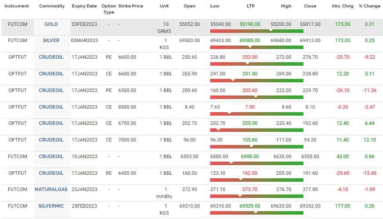Sort by the Open column header
This screenshot has width=383, height=219.
pos(190,6)
